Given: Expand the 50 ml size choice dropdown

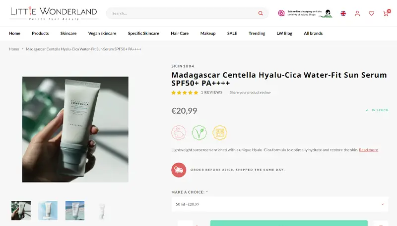Looking at the screenshot, I should point(280,204).
